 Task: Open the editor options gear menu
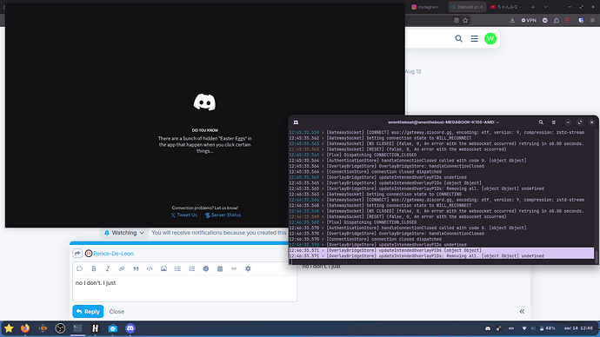pyautogui.click(x=248, y=268)
